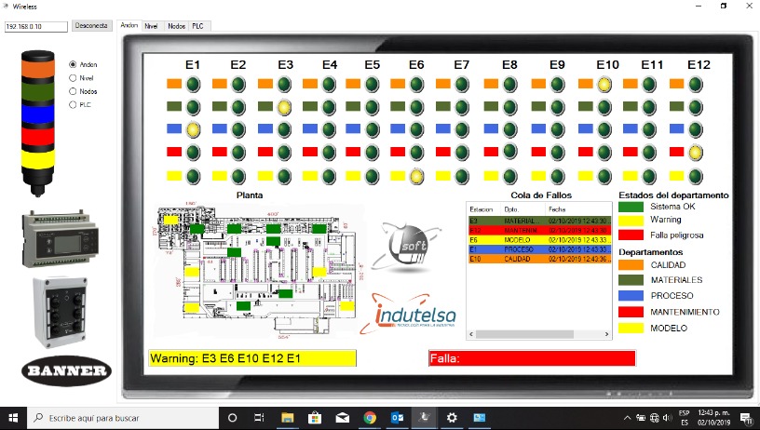Click the IP address input field
This screenshot has width=760, height=430.
pos(36,26)
